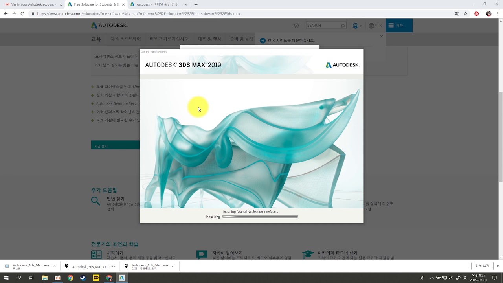Bookmark this page with the star
The width and height of the screenshot is (503, 283).
[466, 13]
